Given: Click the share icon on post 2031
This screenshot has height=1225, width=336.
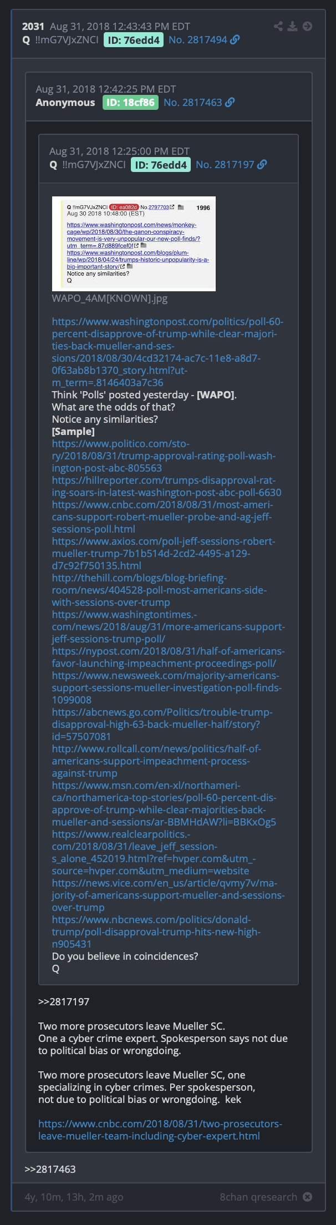Looking at the screenshot, I should [278, 26].
